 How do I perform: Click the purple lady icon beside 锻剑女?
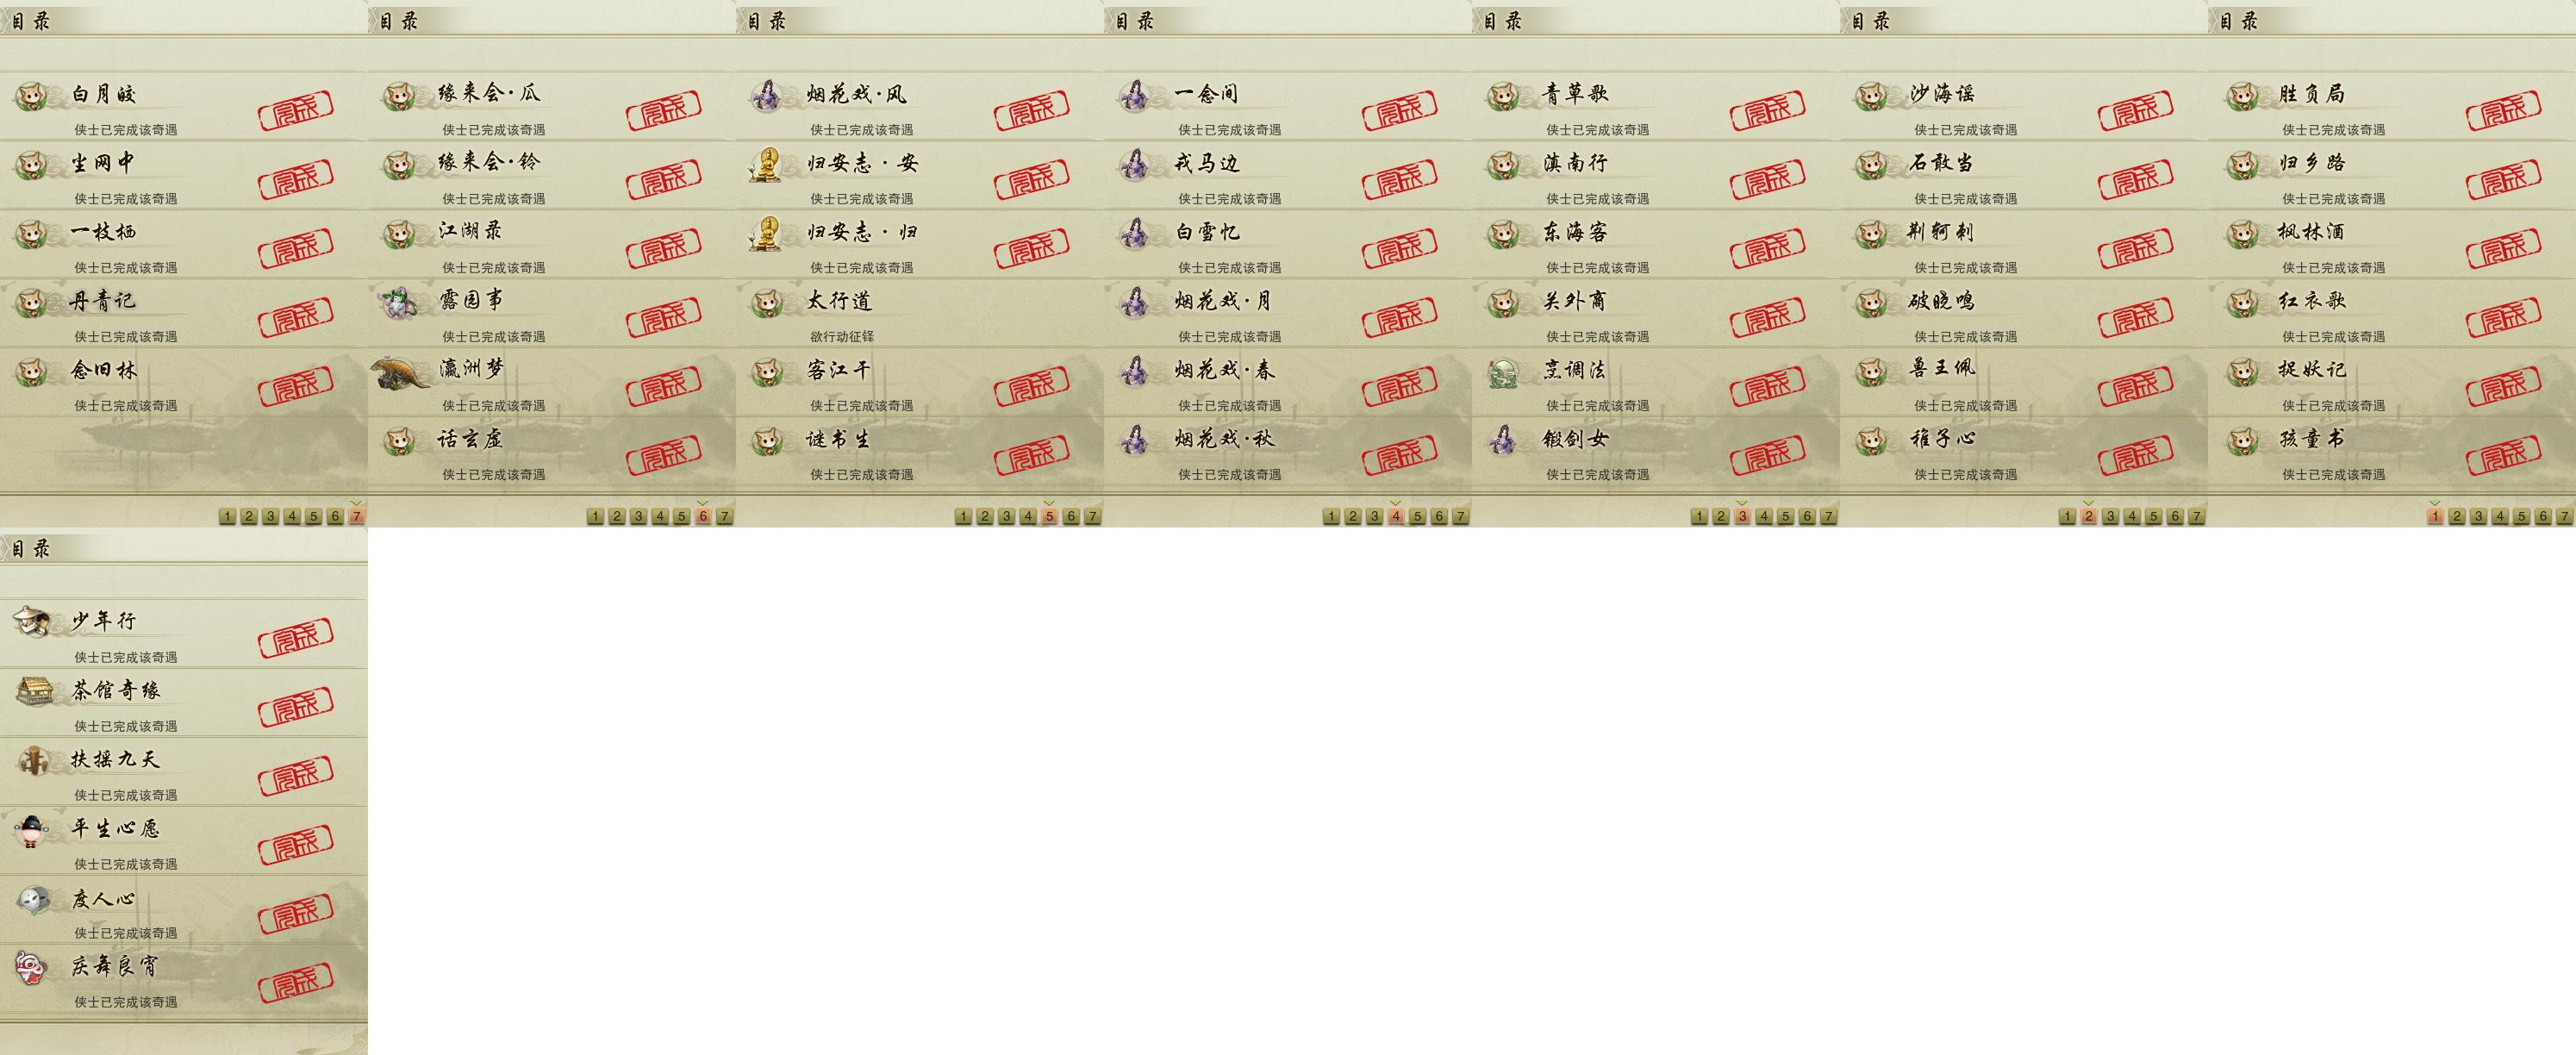pyautogui.click(x=1502, y=440)
